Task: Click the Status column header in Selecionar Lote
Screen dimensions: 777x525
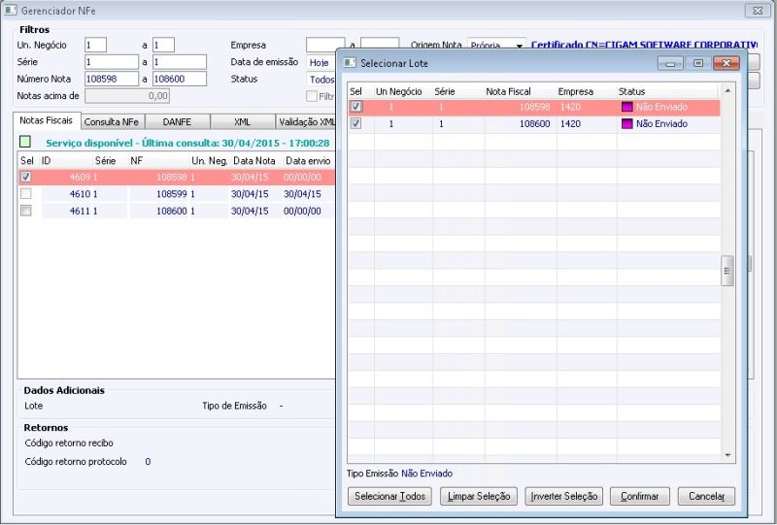Action: (632, 91)
